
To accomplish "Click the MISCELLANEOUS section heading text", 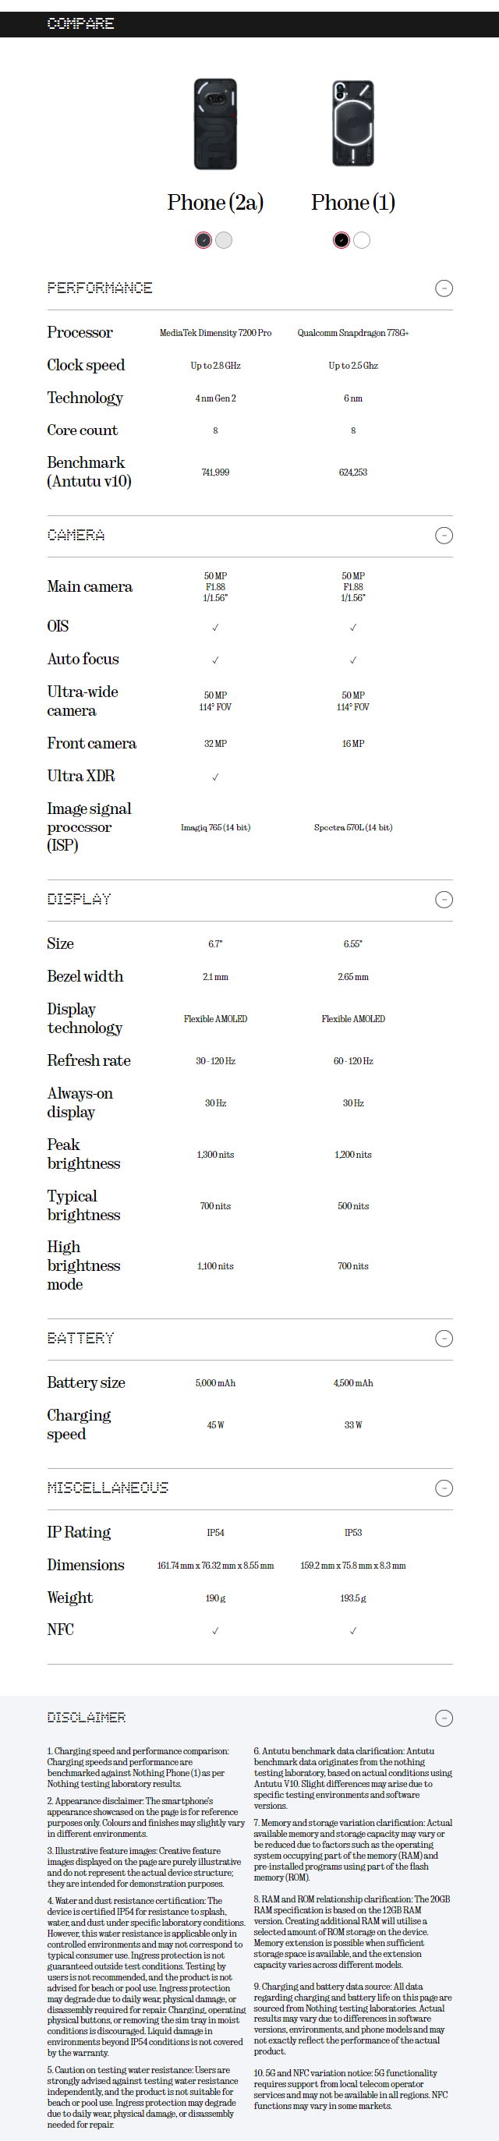I will 108,1488.
